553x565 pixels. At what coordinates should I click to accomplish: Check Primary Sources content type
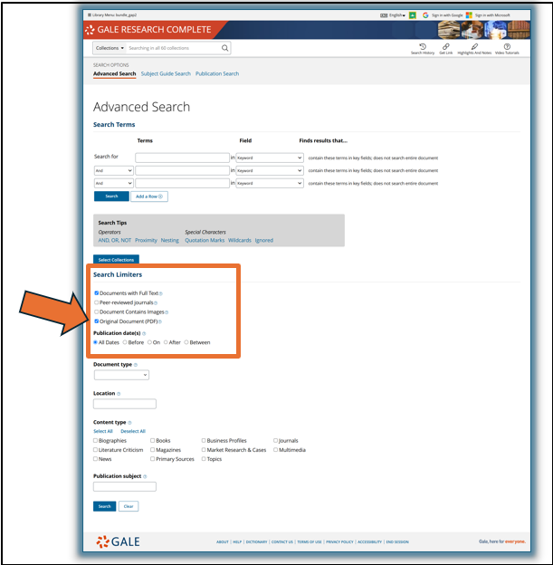tap(152, 459)
